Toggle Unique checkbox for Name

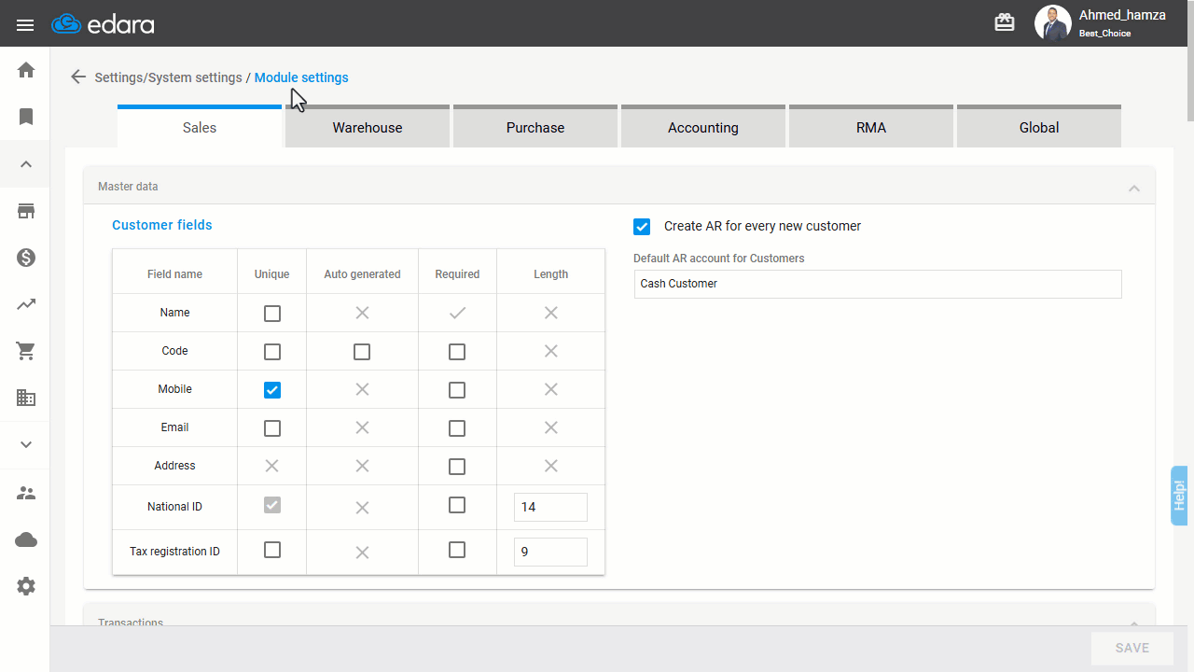[x=272, y=314]
